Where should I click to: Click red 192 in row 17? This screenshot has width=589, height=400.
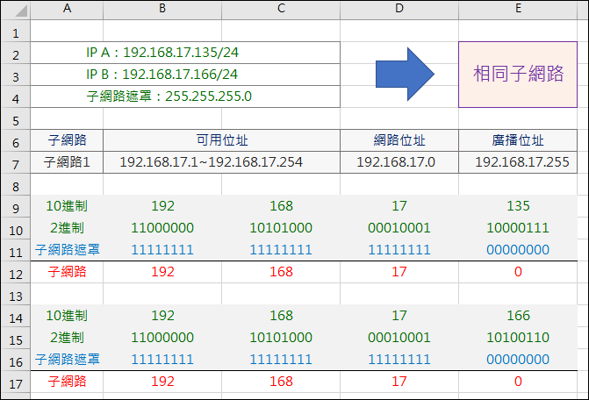click(x=162, y=382)
